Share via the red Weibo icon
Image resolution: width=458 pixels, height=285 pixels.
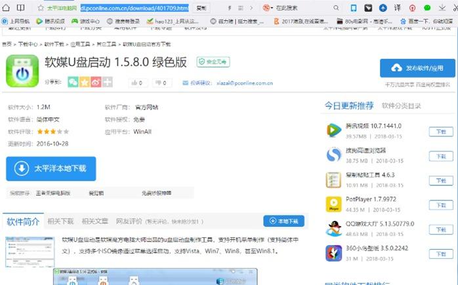click(x=96, y=82)
